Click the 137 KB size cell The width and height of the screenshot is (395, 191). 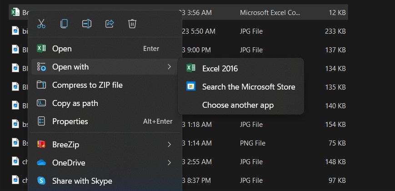point(335,50)
